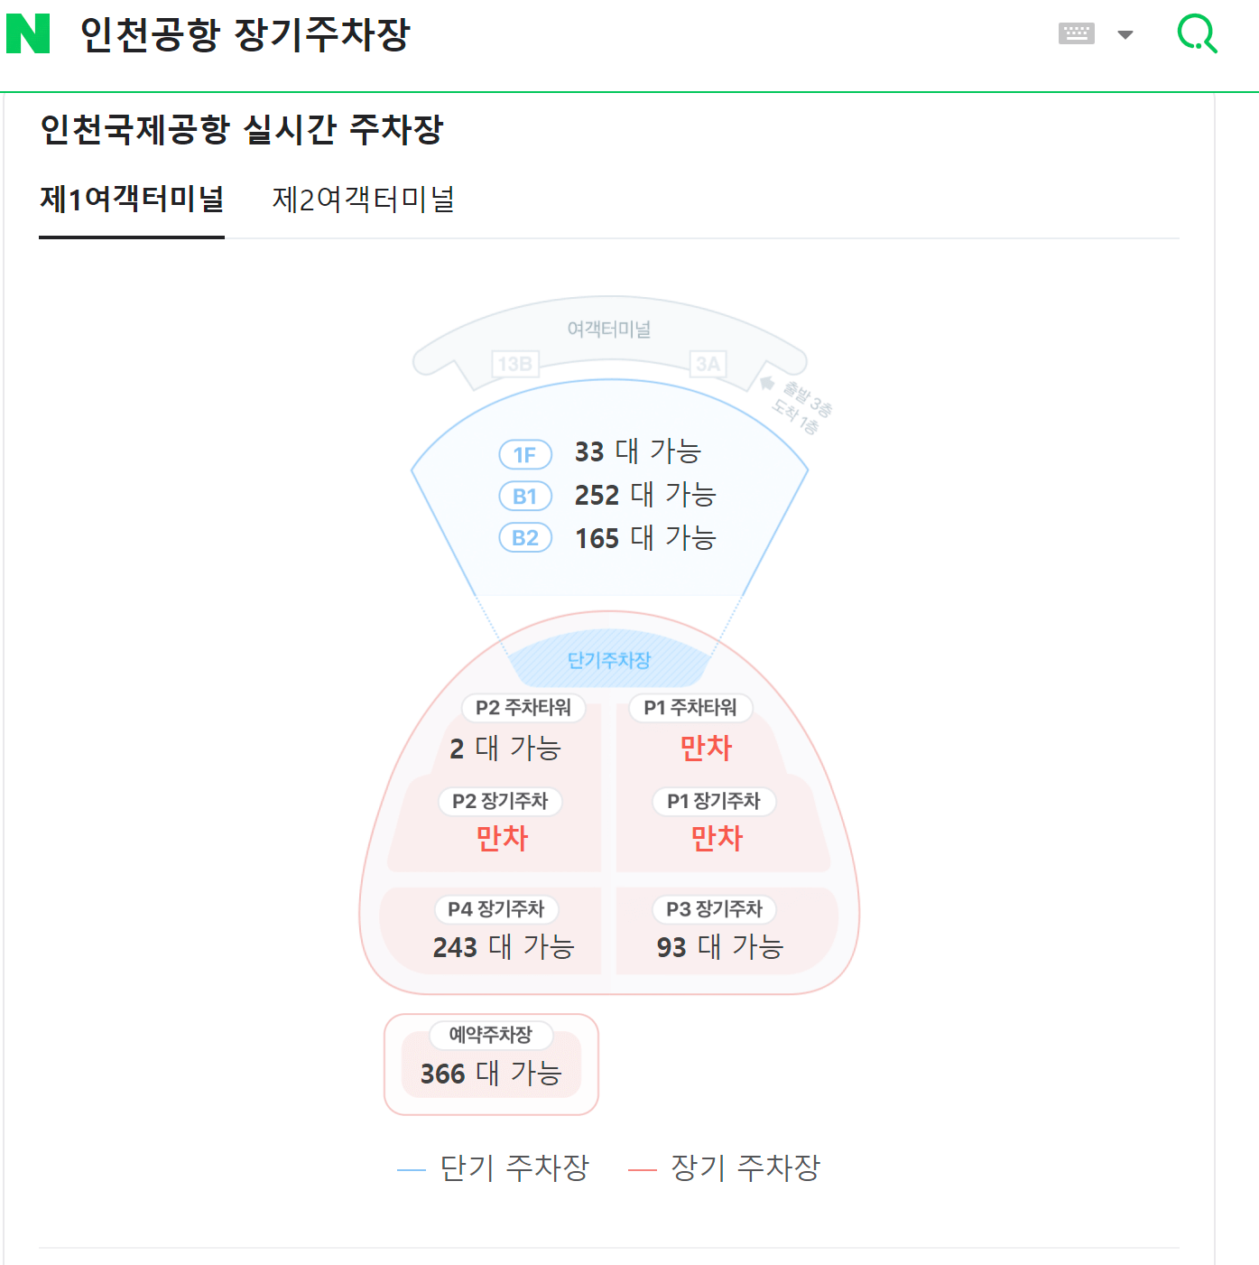Image resolution: width=1259 pixels, height=1265 pixels.
Task: Click the 단기주차장 area marker
Action: point(610,660)
